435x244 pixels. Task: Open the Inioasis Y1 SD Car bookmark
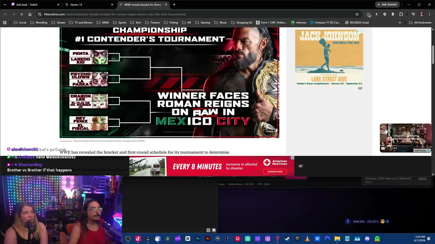tap(325, 23)
